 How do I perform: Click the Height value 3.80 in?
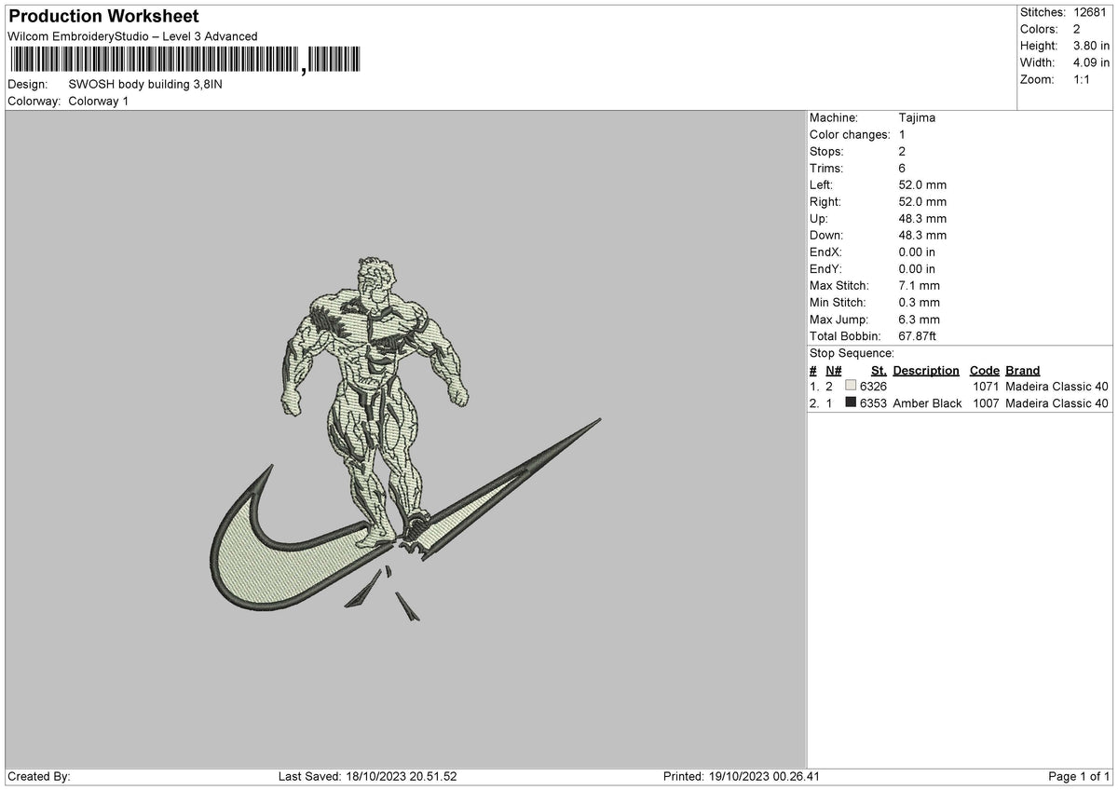click(1091, 46)
